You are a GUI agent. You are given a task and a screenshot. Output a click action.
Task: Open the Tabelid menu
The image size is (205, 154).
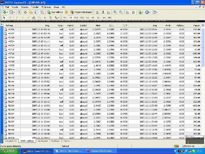pyautogui.click(x=35, y=7)
